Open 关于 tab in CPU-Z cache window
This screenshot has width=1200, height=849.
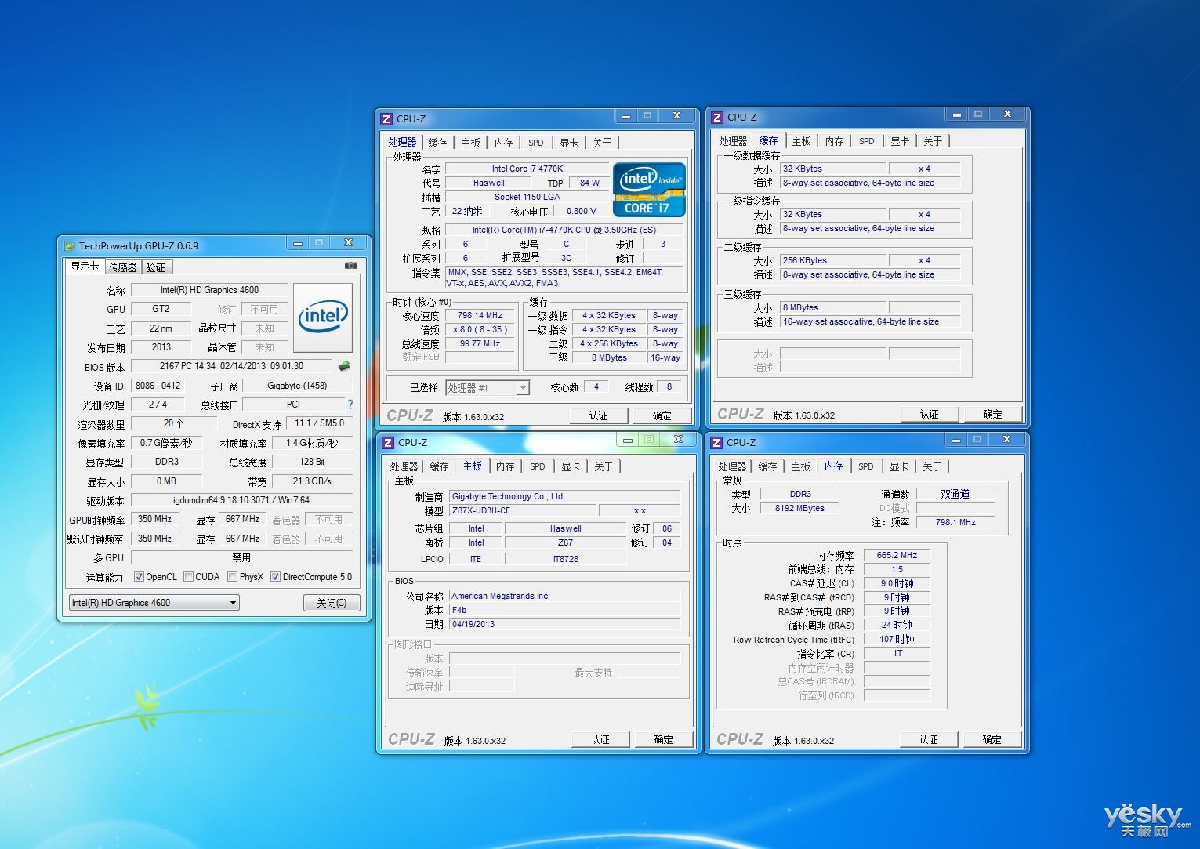(933, 141)
